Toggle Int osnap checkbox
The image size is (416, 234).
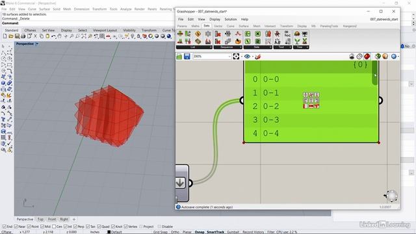click(x=66, y=227)
